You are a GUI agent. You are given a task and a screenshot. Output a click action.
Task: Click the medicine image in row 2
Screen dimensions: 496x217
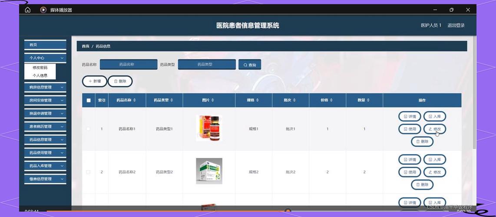[209, 171]
